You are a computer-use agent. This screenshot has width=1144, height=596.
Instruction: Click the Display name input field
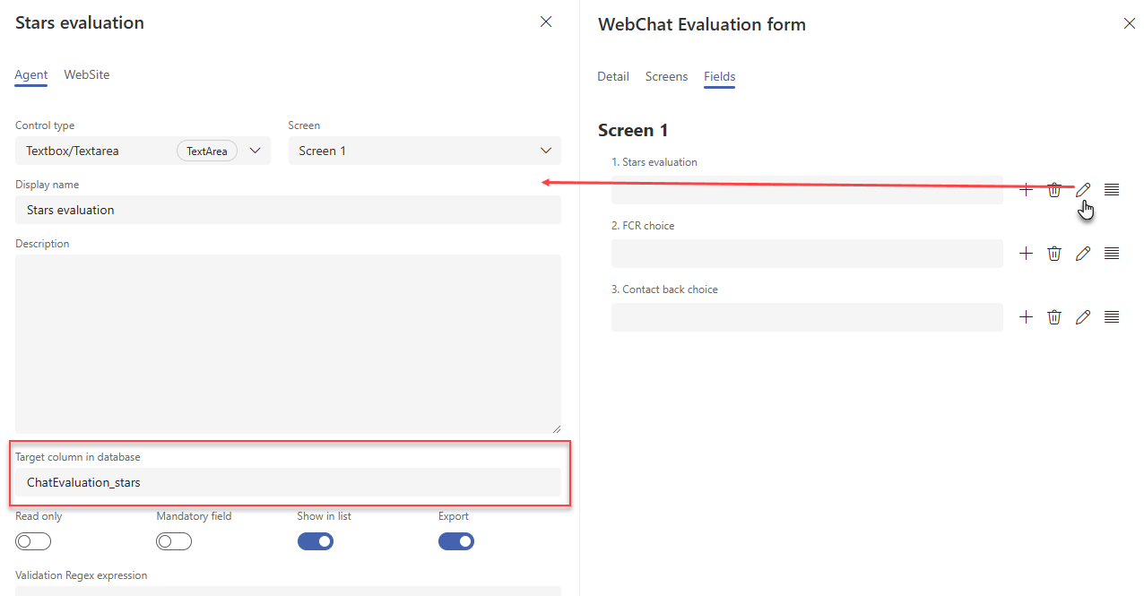(288, 210)
